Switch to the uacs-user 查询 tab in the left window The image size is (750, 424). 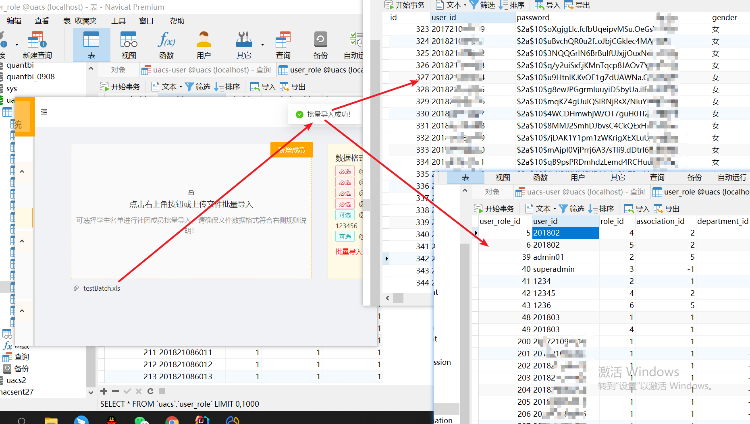click(207, 70)
